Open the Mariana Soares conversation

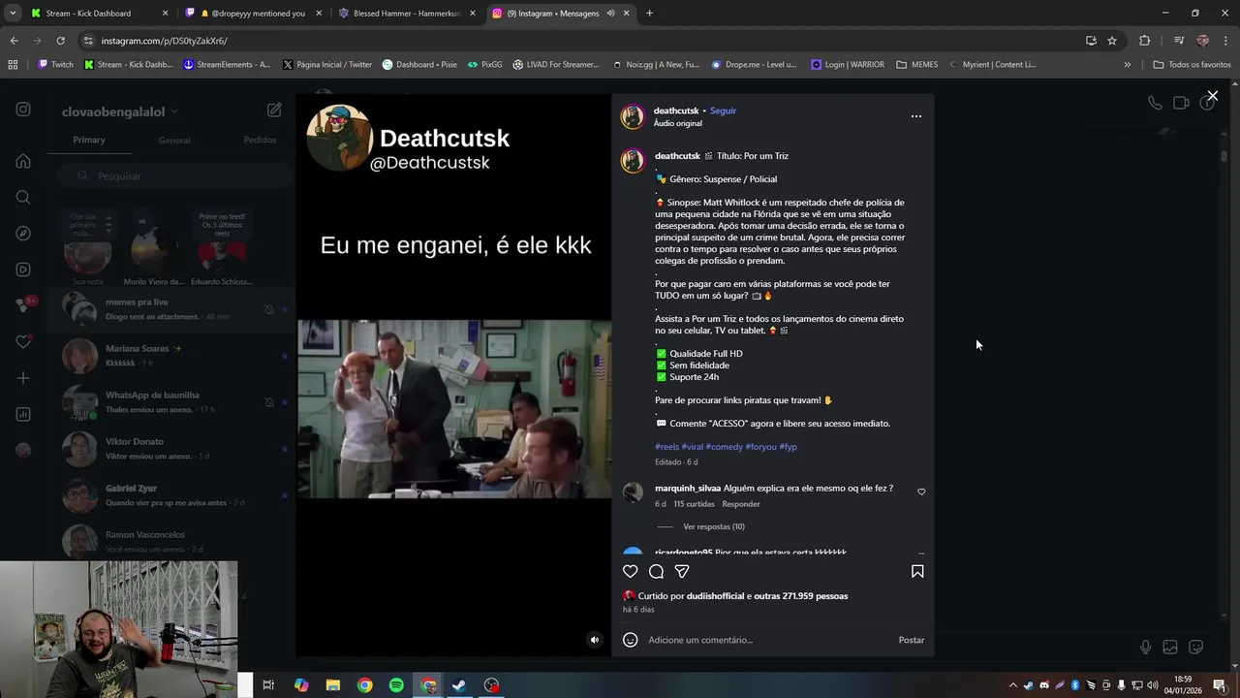(x=171, y=356)
